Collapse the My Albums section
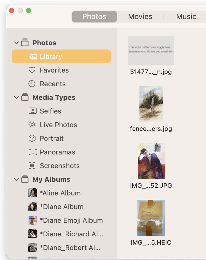 (17, 179)
